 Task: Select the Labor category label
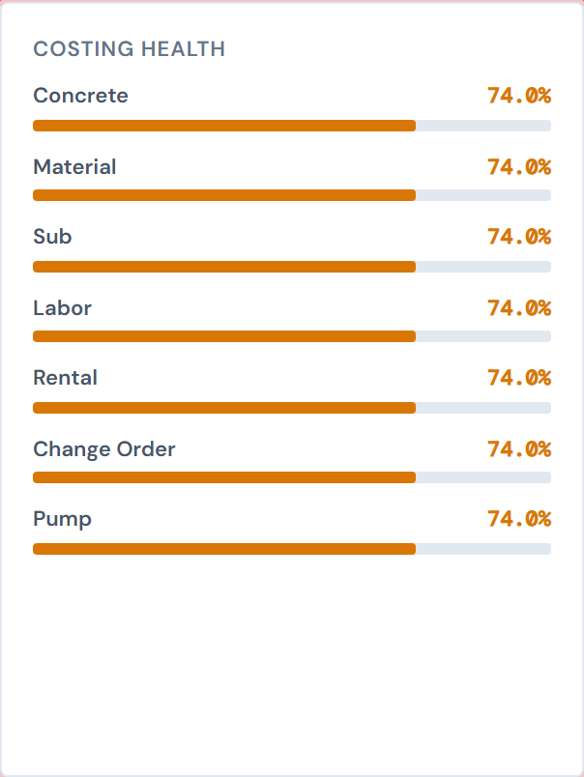[62, 307]
